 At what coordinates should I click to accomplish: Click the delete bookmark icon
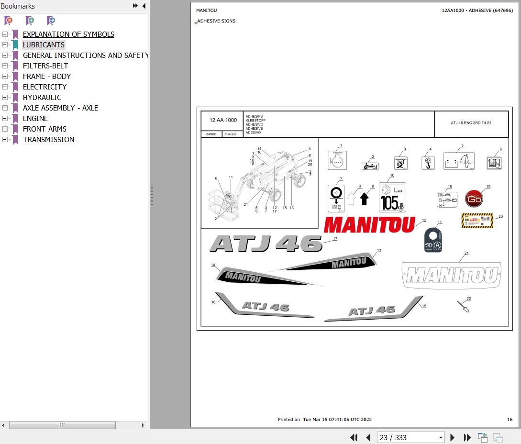[8, 21]
